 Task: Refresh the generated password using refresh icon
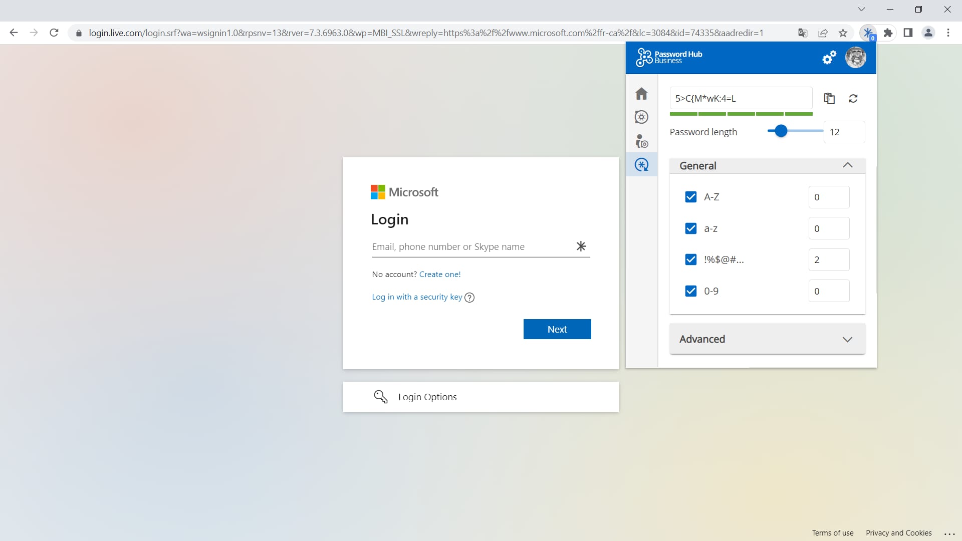(x=854, y=98)
